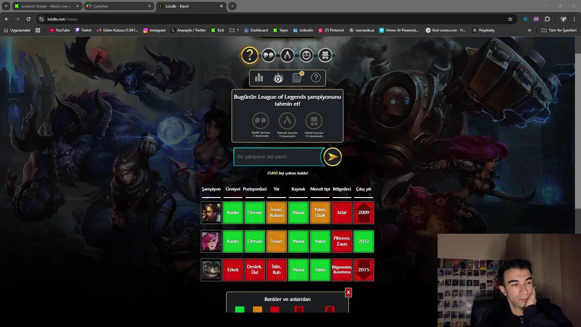Click the 2015 release year cell

click(364, 270)
